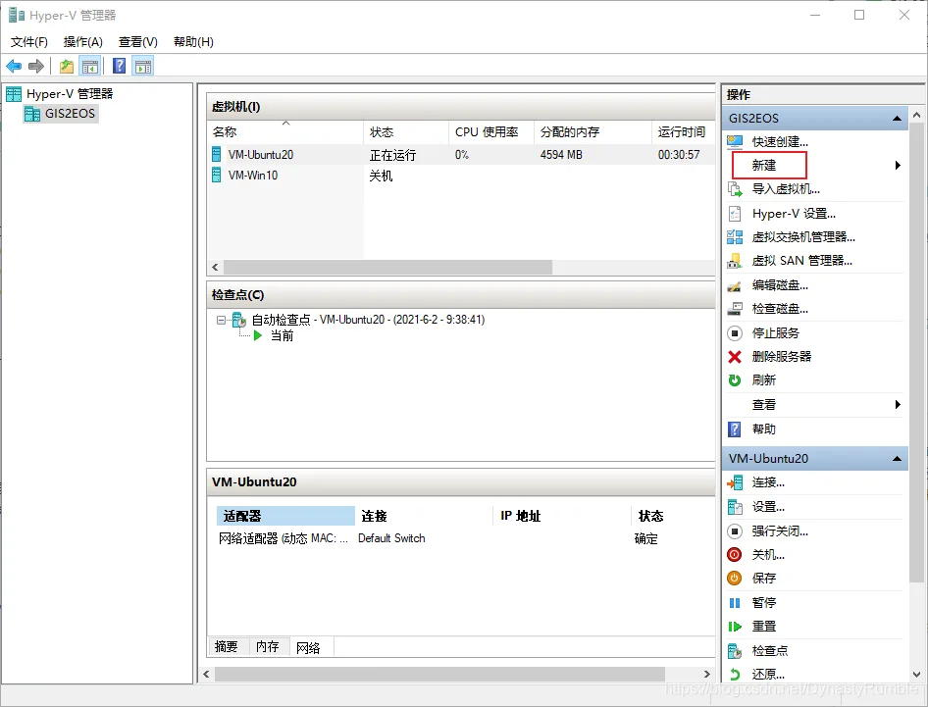928x707 pixels.
Task: Click the Settings (设置) icon for VM-Ubuntu20
Action: pyautogui.click(x=735, y=507)
